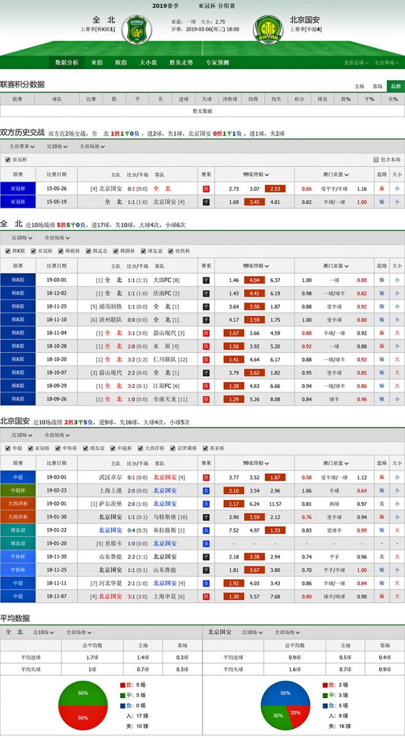This screenshot has width=405, height=738.
Task: Toggle 亚冠杯 checkbox in head-to-head section
Action: [x=7, y=159]
